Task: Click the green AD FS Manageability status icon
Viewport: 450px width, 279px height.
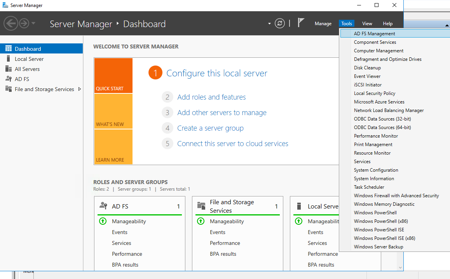Action: click(x=103, y=221)
